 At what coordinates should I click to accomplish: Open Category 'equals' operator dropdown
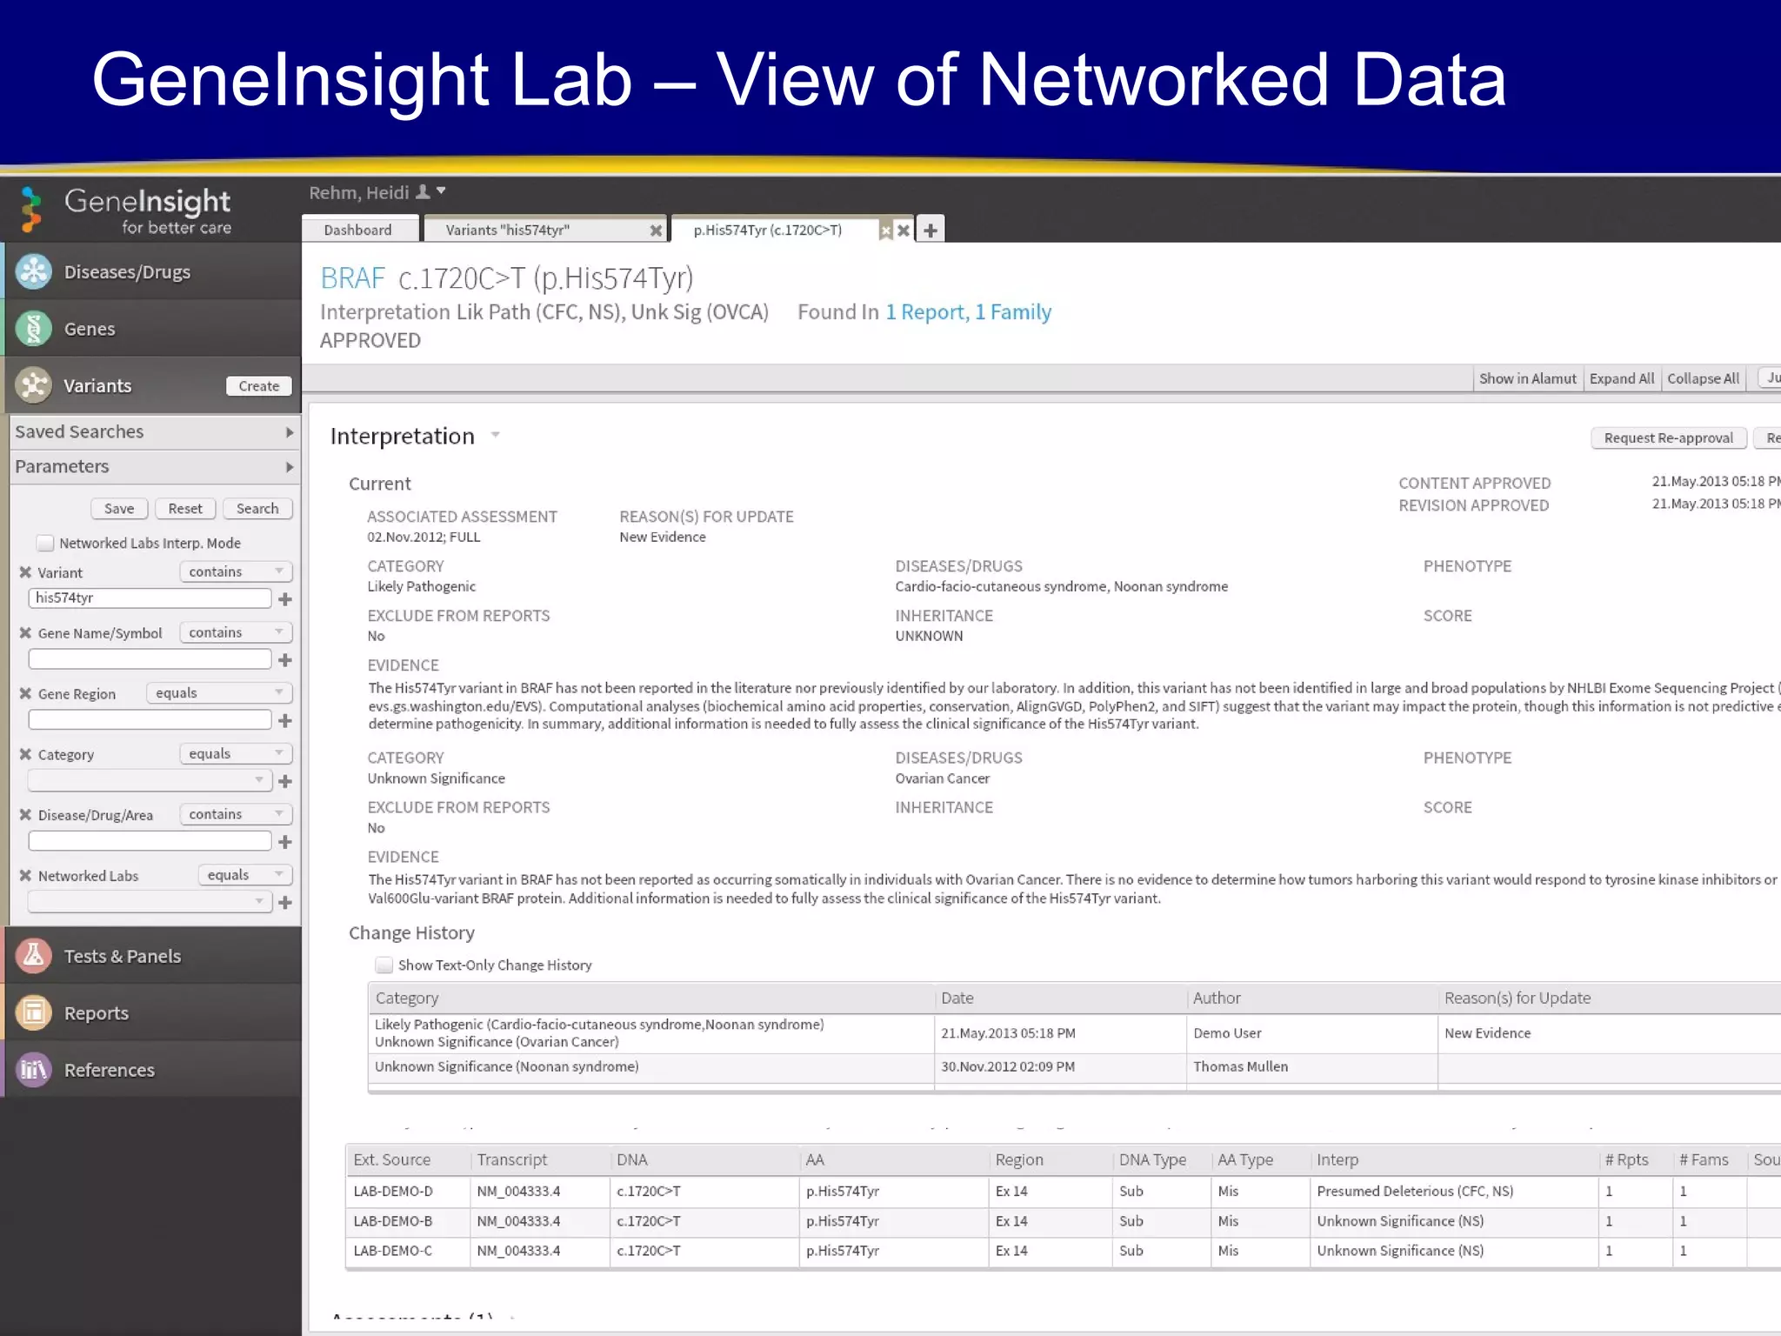coord(236,753)
